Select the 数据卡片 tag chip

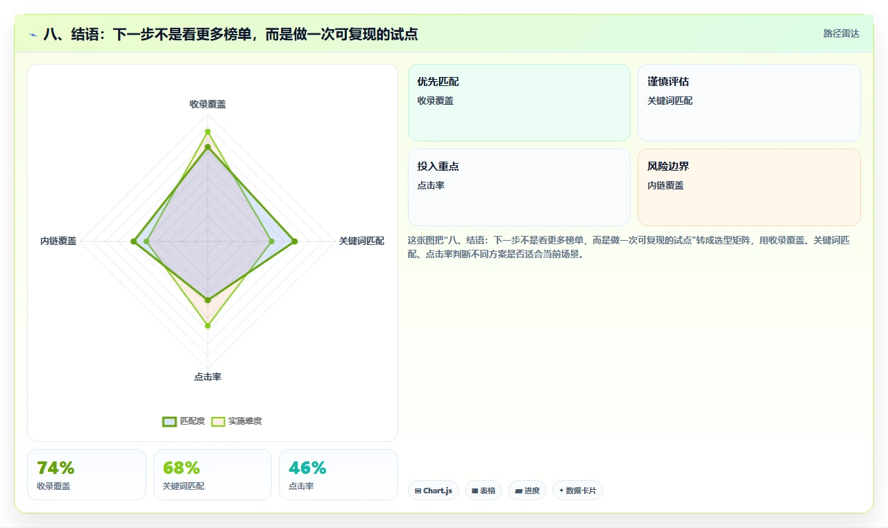[x=578, y=491]
